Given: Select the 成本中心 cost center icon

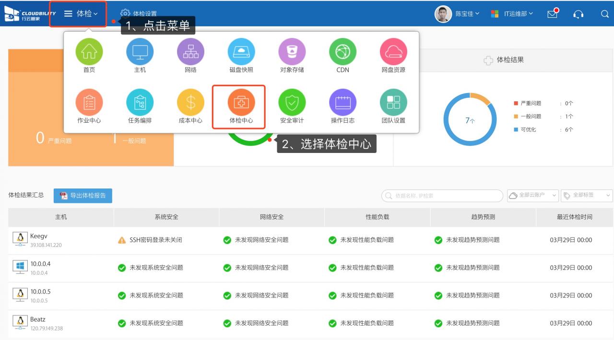Looking at the screenshot, I should pos(190,103).
